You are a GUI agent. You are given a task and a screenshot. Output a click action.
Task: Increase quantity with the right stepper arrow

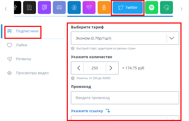click(111, 68)
